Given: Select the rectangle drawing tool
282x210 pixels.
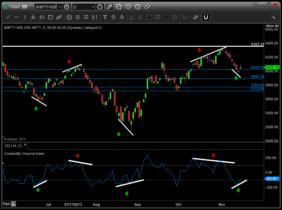Looking at the screenshot, I should [x=50, y=17].
